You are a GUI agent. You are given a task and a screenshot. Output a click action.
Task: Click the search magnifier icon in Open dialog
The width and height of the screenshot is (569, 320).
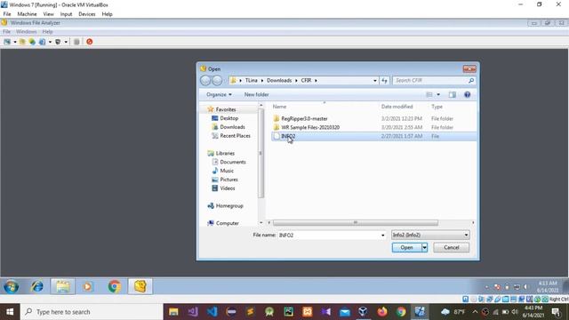coord(471,80)
